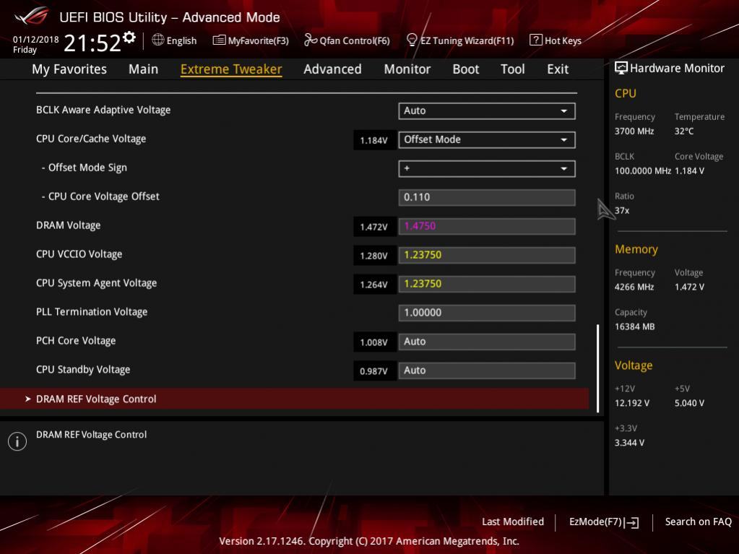739x554 pixels.
Task: Click the info icon beside the help text
Action: [x=17, y=441]
